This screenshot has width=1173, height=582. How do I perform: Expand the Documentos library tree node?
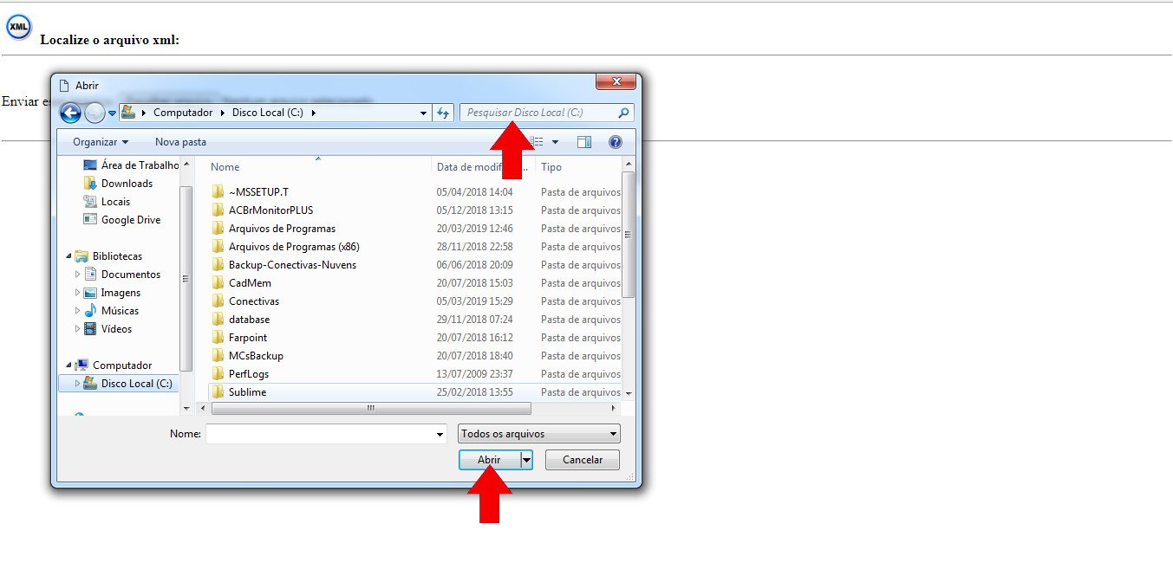78,275
